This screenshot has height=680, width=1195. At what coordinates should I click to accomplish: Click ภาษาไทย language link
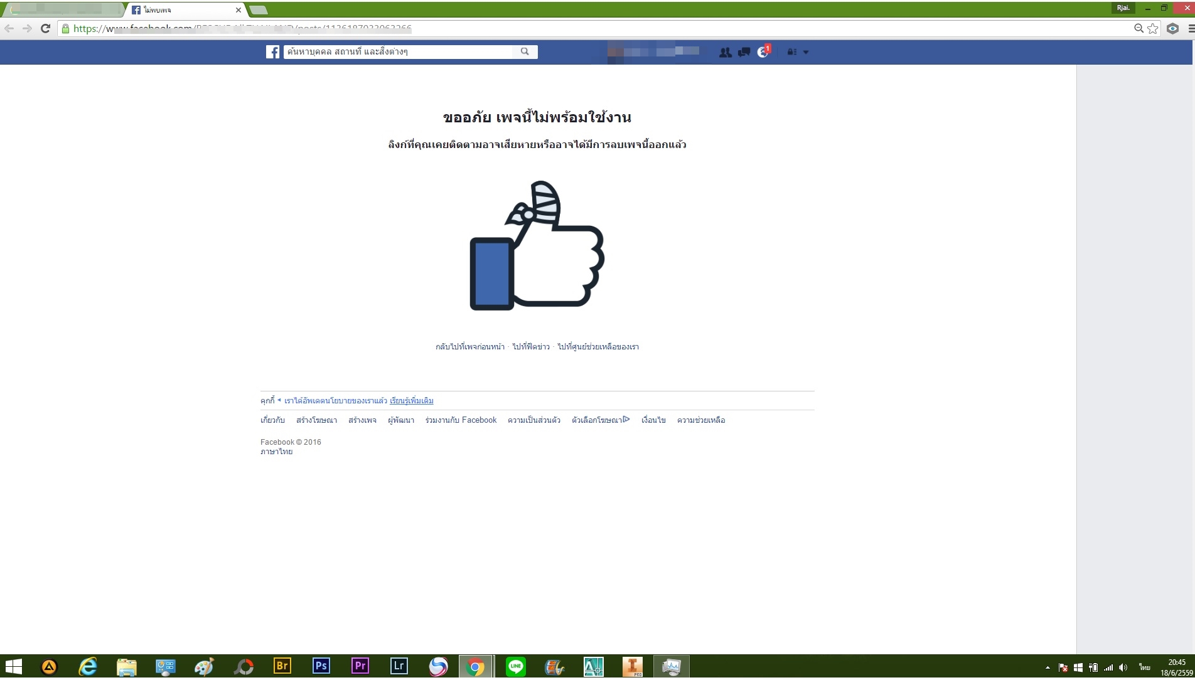(x=277, y=452)
